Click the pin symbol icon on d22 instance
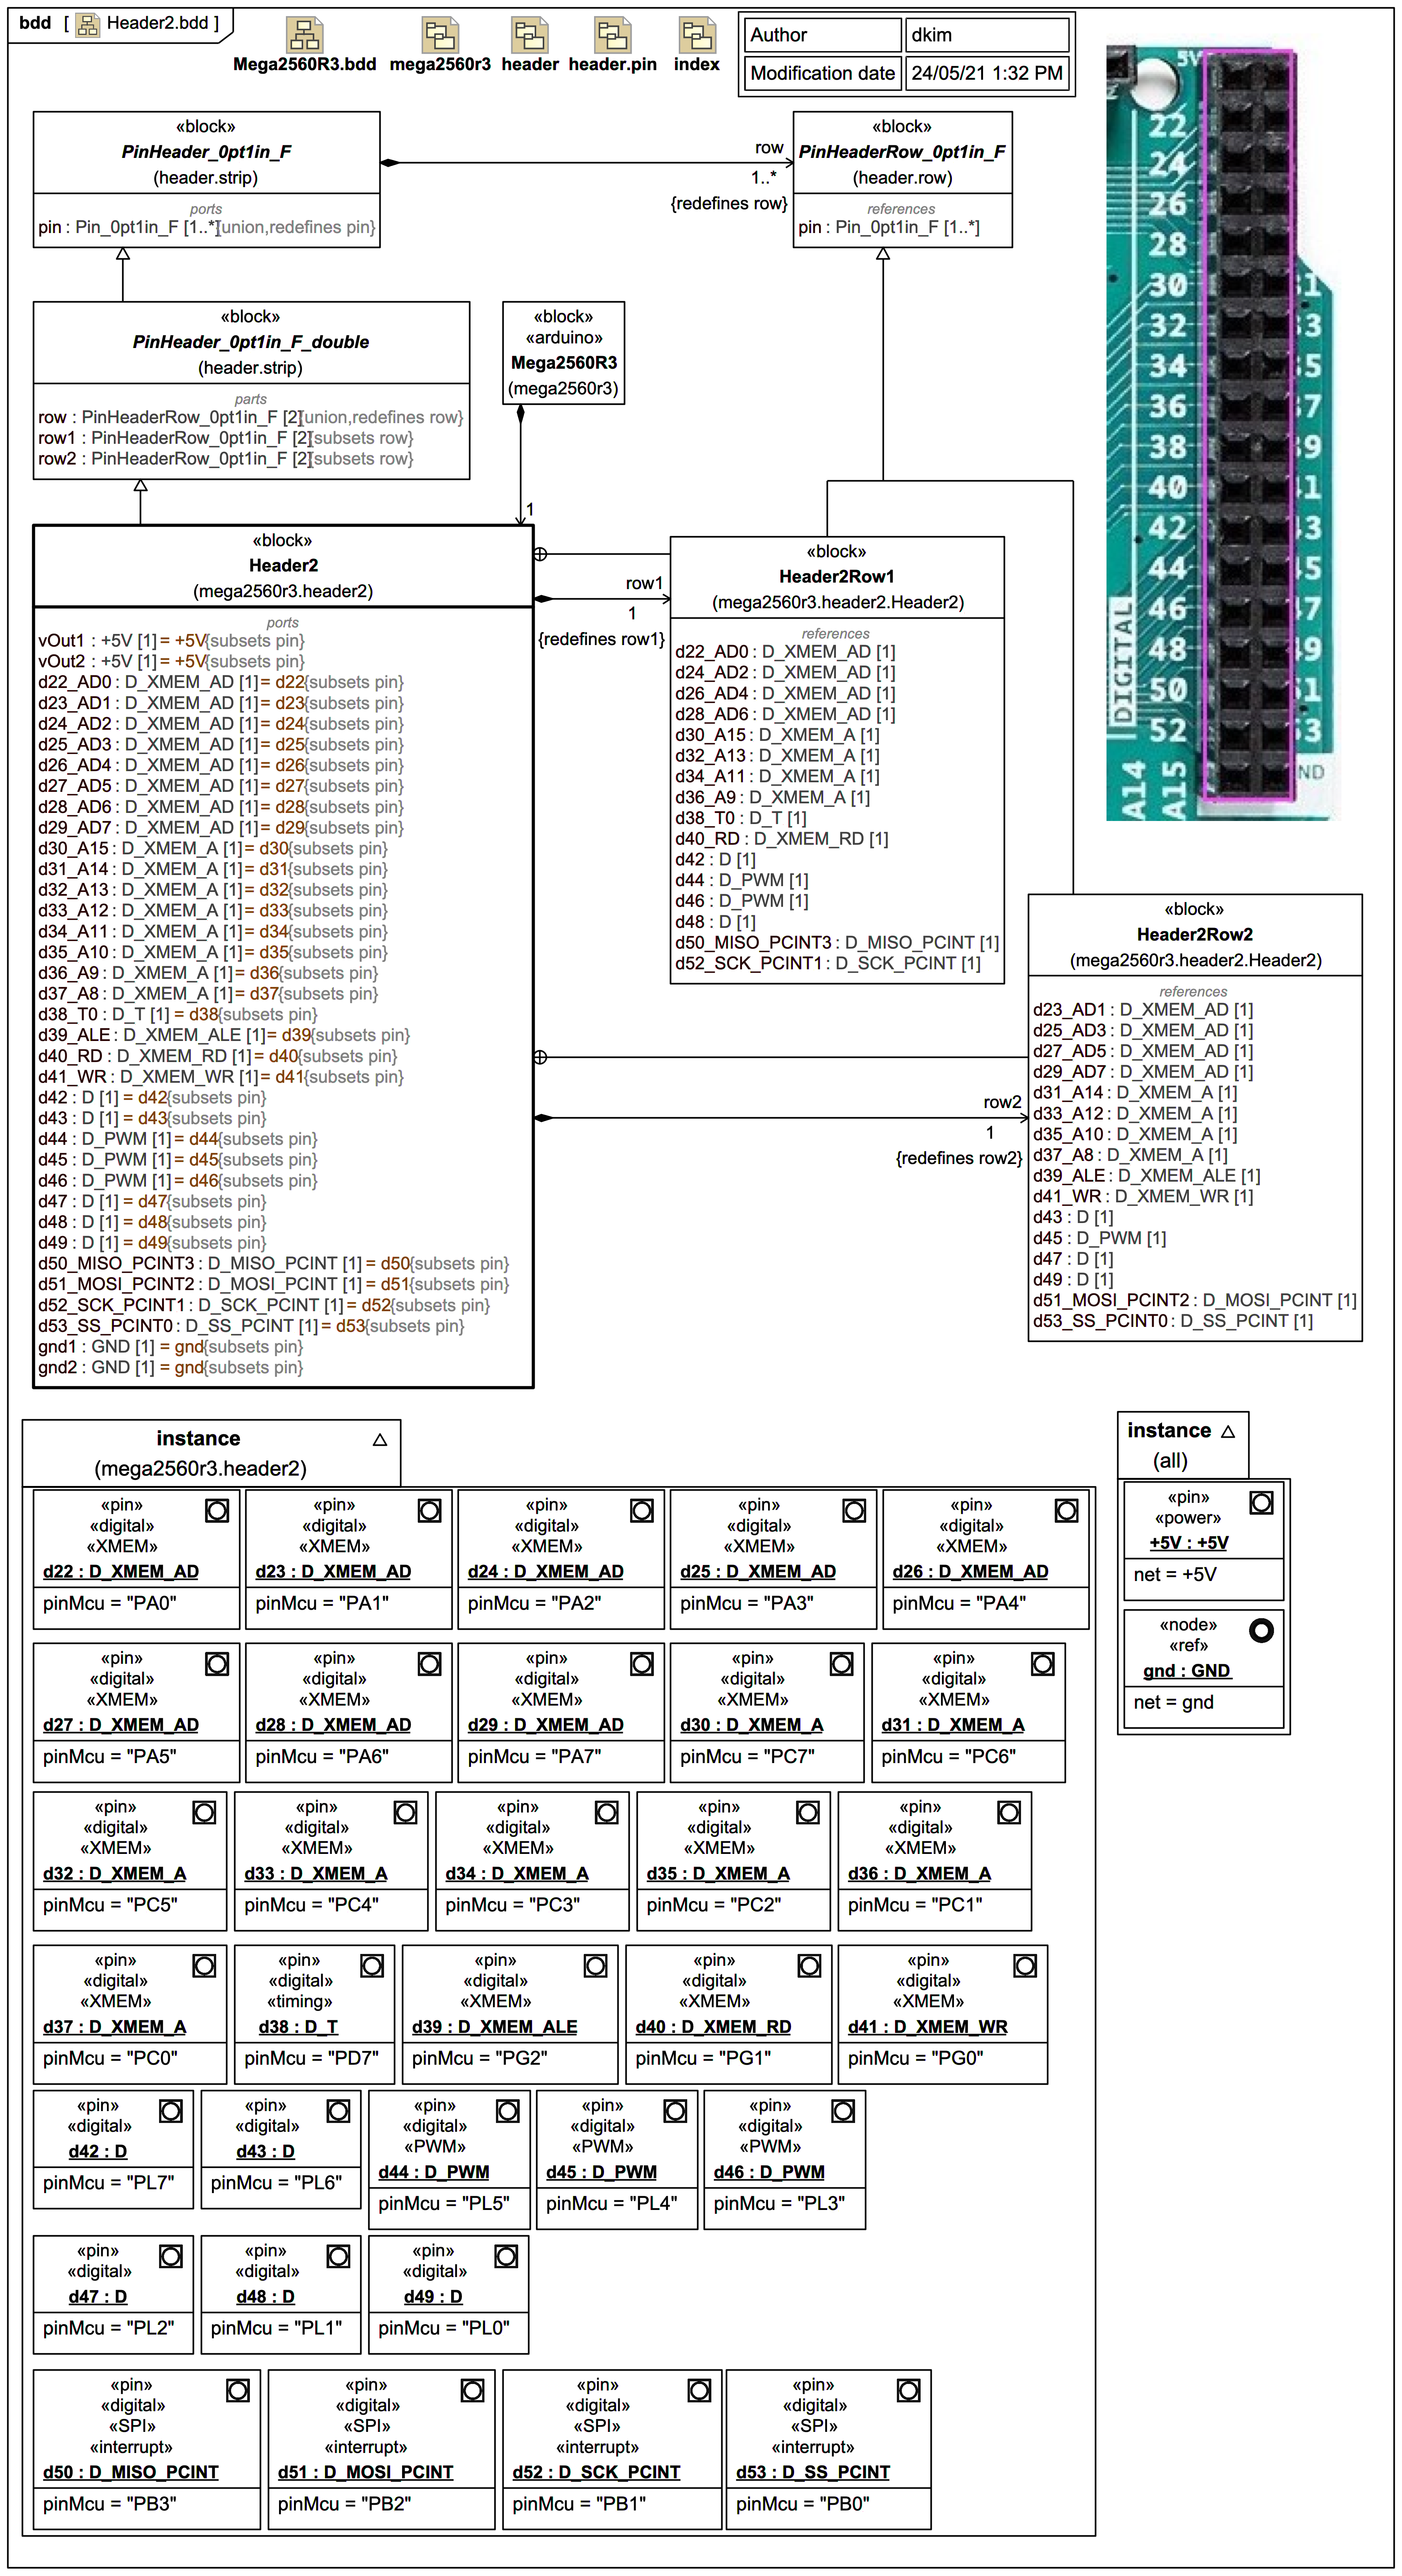 [x=217, y=1510]
